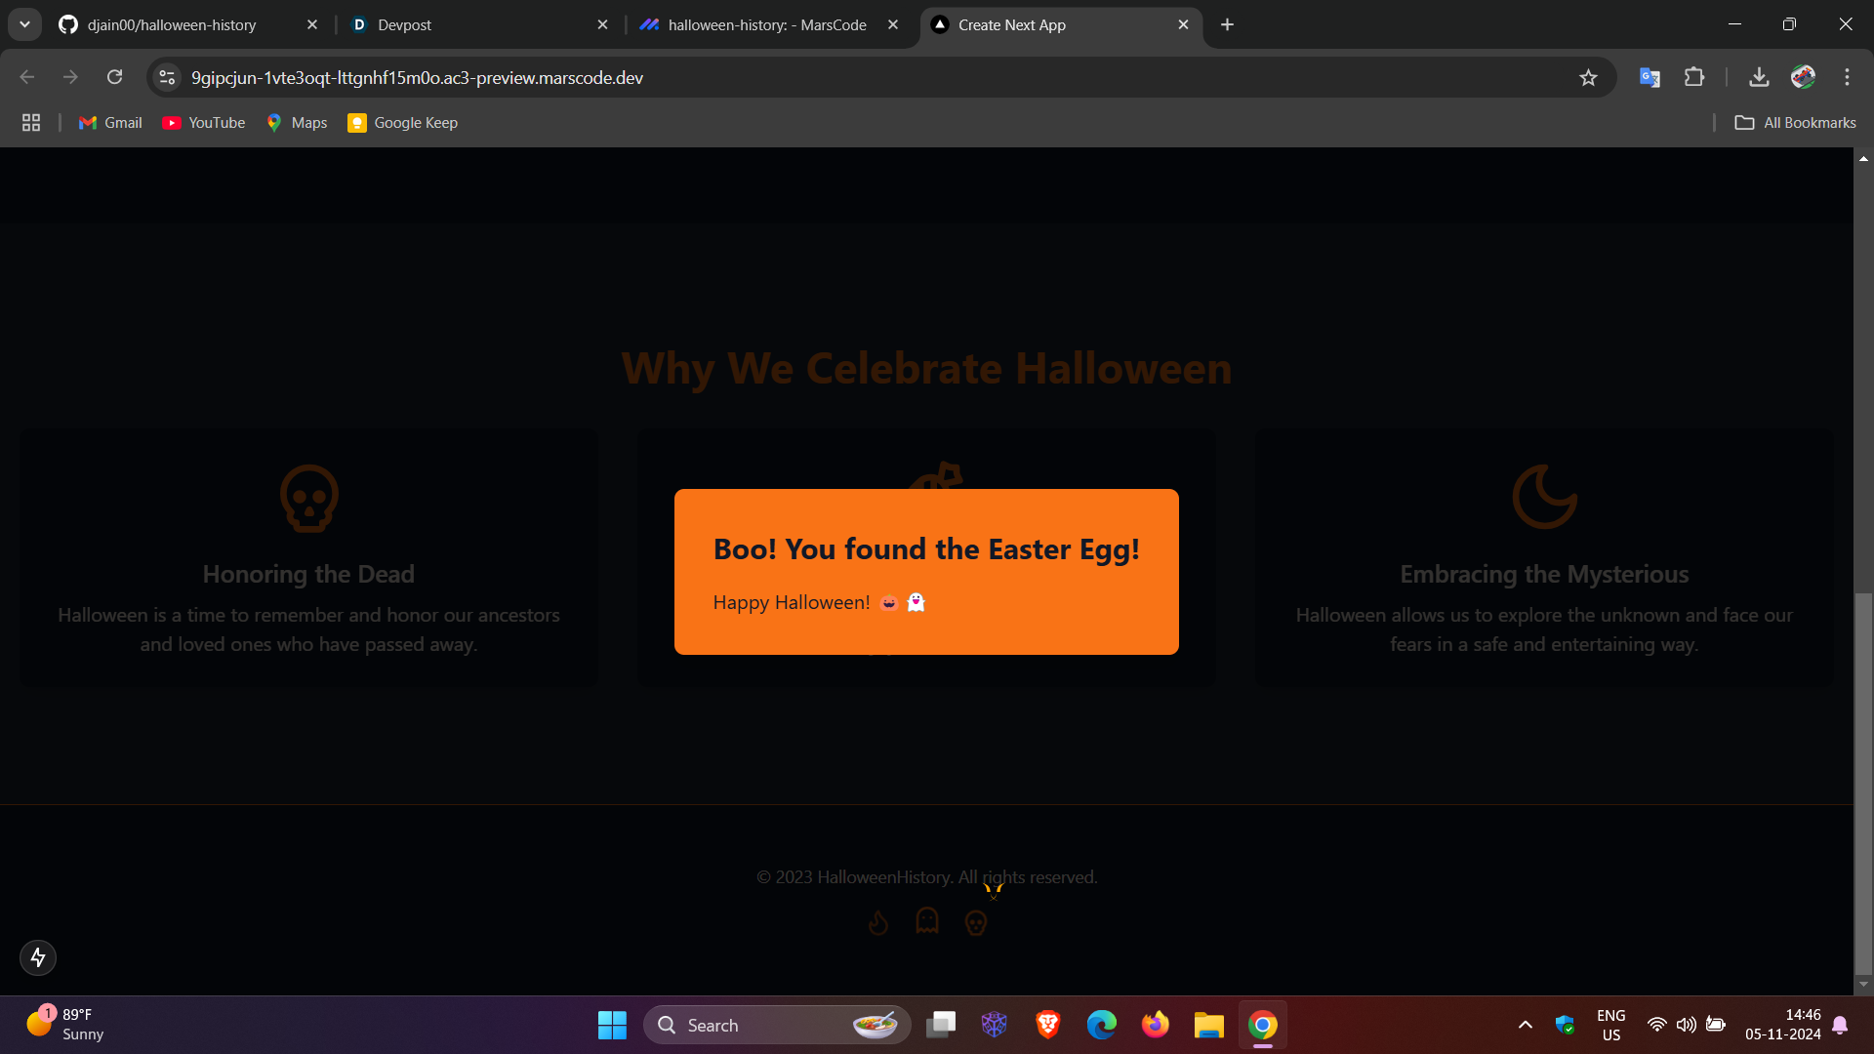The image size is (1874, 1054).
Task: Click the skull icon above Honoring the Dead
Action: pyautogui.click(x=309, y=498)
